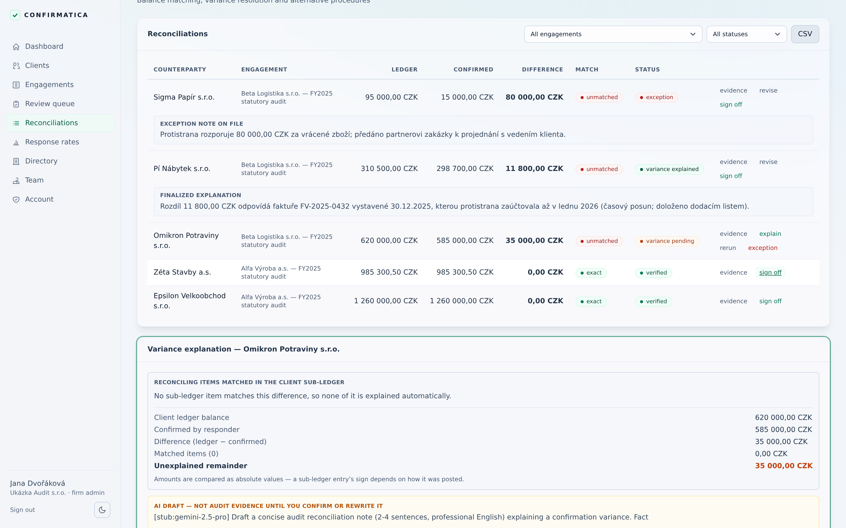This screenshot has height=528, width=846.
Task: Click Jana Dvořáková user name
Action: [38, 484]
